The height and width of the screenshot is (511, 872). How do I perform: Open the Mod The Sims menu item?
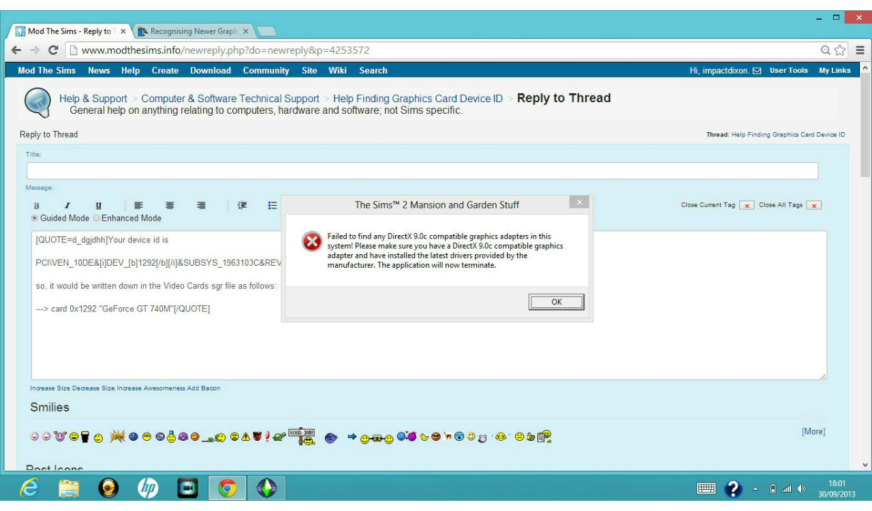(x=46, y=70)
